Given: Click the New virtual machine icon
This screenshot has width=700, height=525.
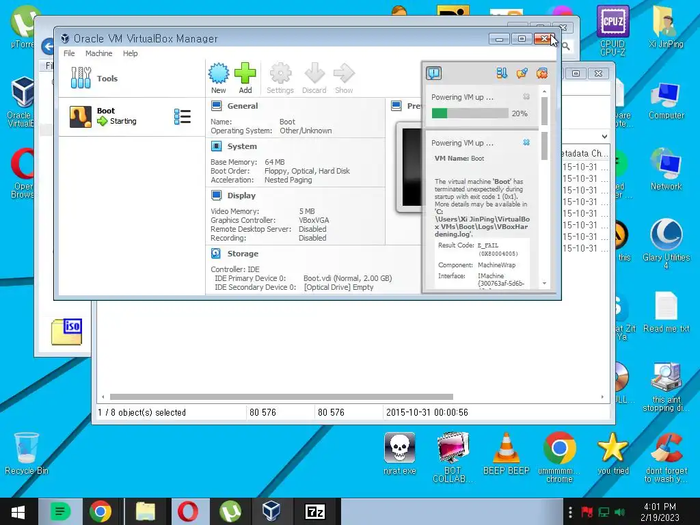Looking at the screenshot, I should 218,78.
